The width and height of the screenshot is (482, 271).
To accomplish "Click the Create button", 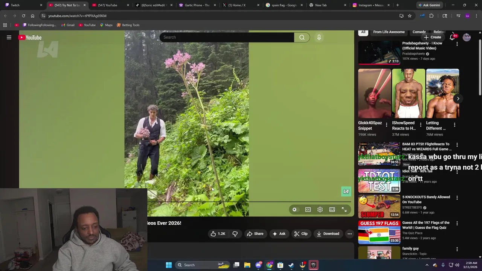I will point(432,37).
